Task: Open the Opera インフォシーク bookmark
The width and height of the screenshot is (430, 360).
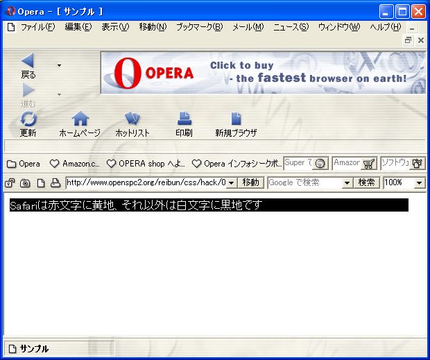Action: [237, 164]
